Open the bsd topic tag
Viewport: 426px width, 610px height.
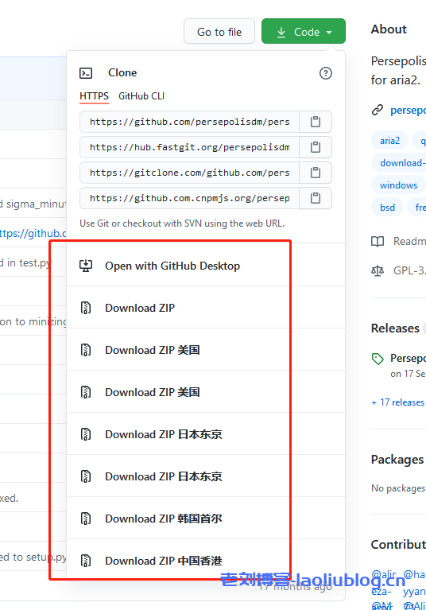387,208
